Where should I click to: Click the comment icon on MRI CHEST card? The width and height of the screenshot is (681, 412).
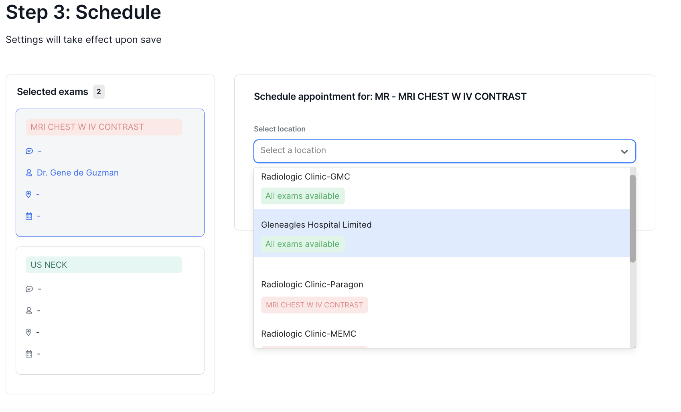(x=29, y=151)
